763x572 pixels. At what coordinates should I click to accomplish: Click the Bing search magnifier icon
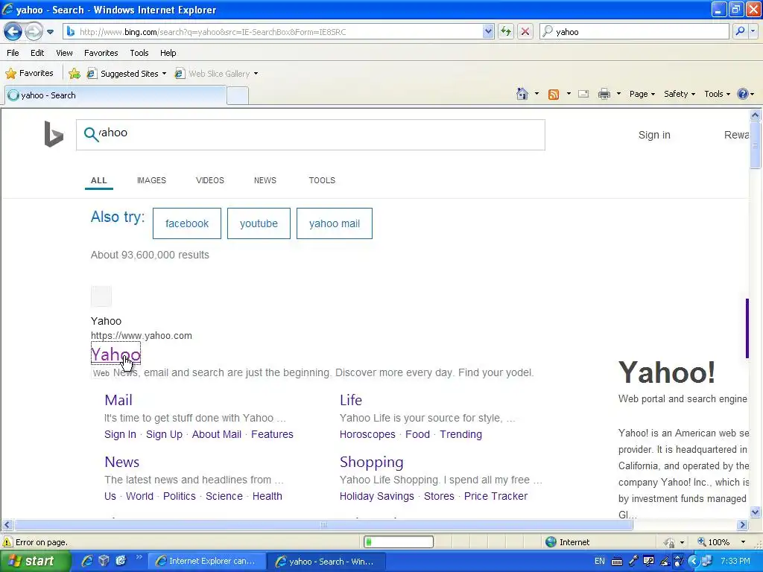[x=91, y=134]
